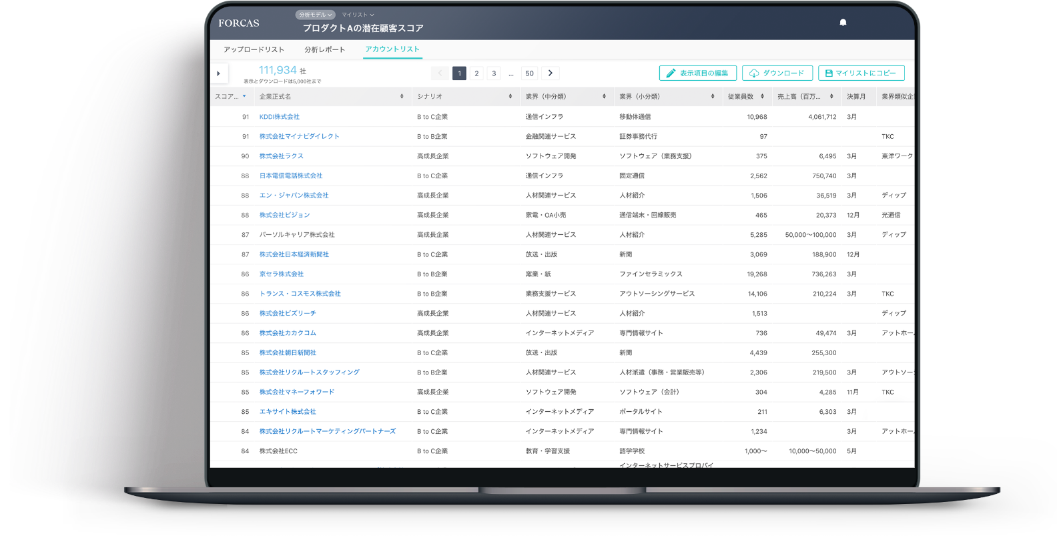
Task: Open 株式会社日本経済新聞社 link
Action: pos(294,254)
